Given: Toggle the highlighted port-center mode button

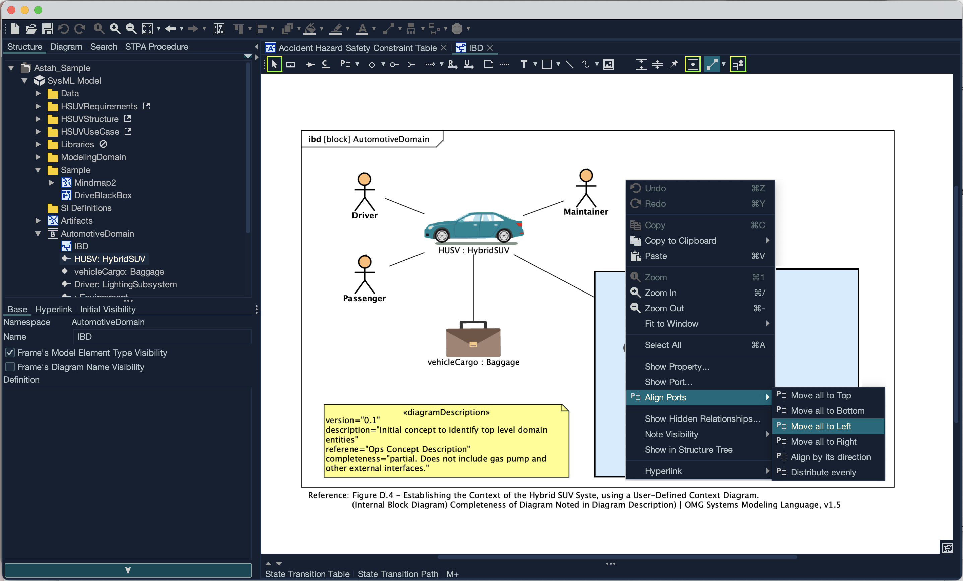Looking at the screenshot, I should [x=693, y=64].
